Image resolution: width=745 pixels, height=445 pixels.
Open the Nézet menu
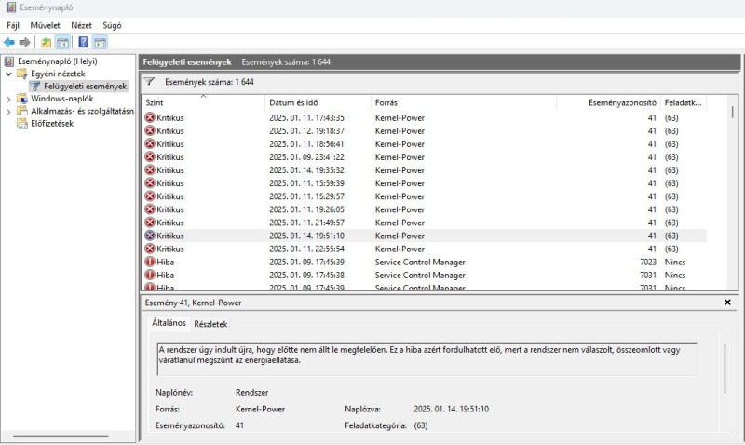81,26
